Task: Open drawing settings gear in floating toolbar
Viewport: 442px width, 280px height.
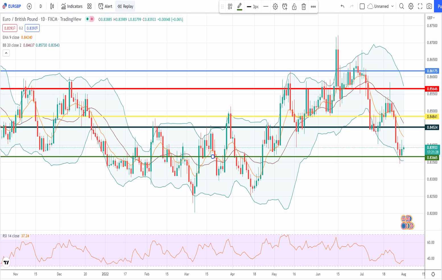Action: coord(275,7)
